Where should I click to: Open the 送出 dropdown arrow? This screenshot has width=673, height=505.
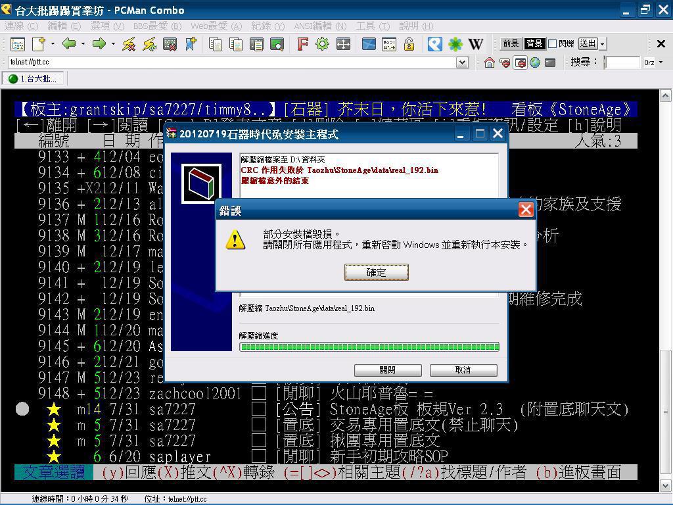point(603,44)
